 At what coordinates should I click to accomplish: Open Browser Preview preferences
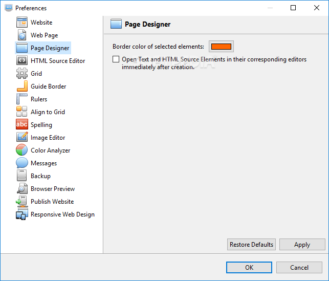(x=53, y=189)
